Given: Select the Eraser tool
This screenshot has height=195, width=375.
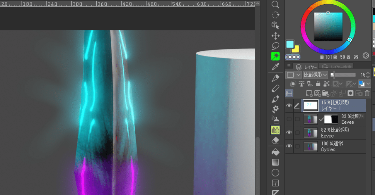Looking at the screenshot, I should [275, 141].
